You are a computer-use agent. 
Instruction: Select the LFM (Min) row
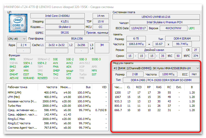(x=57, y=97)
